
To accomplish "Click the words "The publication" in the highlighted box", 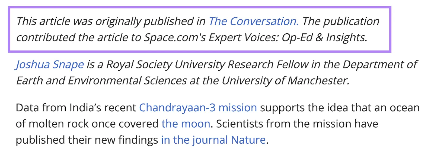I will tap(341, 21).
